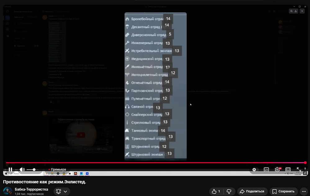
Task: Click the Инженерный отряд wrench icon
Action: 127,43
